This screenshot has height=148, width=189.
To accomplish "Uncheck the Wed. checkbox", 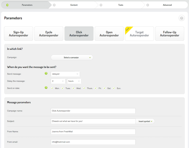I will tap(74, 88).
